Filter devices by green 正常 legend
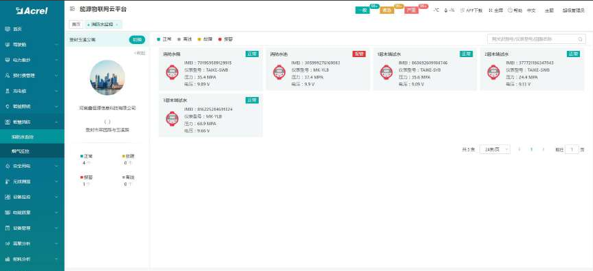 164,39
